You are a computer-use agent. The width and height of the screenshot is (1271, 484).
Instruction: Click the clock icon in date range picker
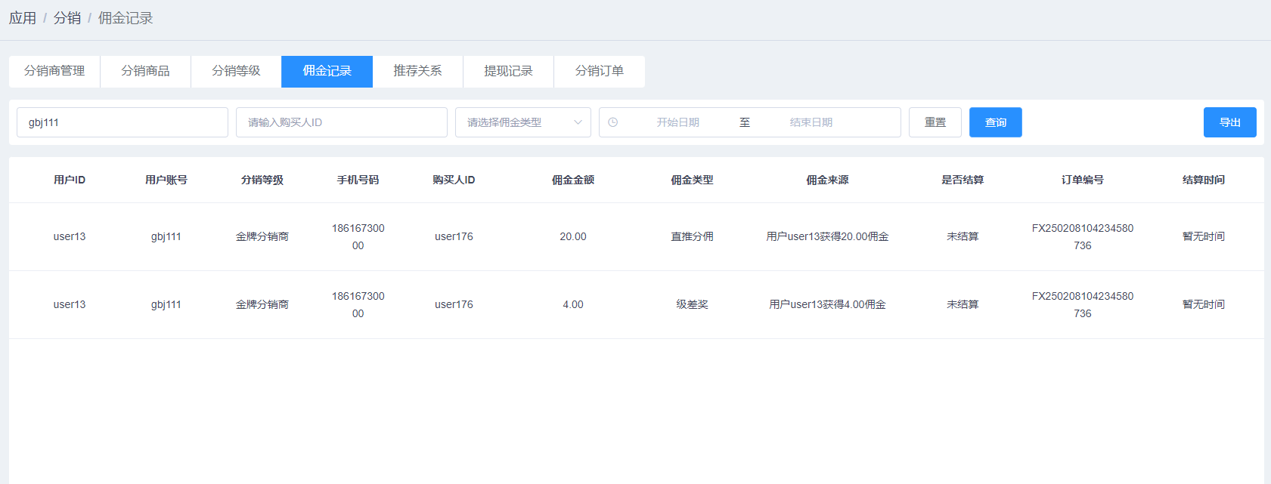(613, 122)
